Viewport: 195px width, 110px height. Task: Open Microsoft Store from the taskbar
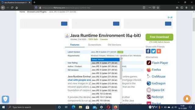point(87,107)
